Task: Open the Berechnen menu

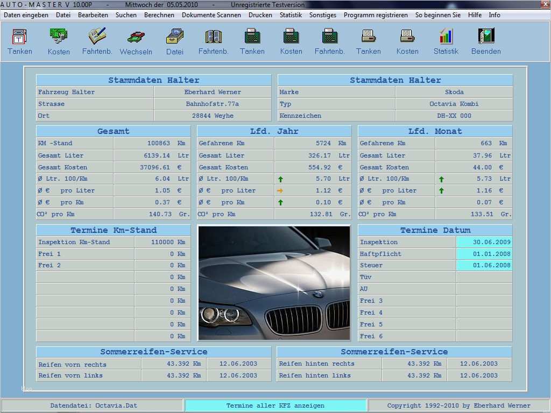Action: 159,15
